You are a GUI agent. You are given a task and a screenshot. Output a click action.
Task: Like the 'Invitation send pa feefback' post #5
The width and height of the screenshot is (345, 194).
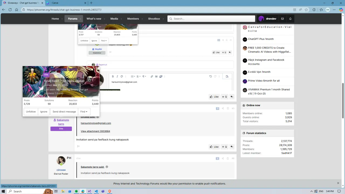coord(214,147)
